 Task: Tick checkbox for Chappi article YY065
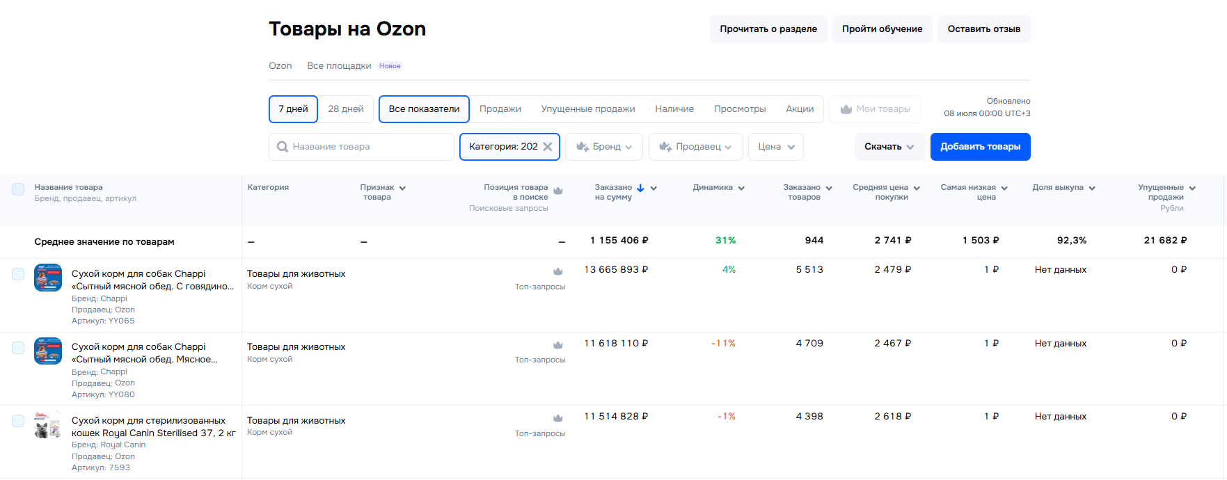click(18, 274)
